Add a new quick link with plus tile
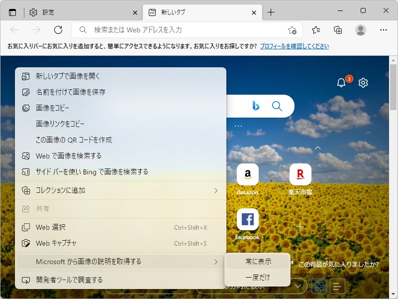This screenshot has height=299, width=398. (x=300, y=227)
